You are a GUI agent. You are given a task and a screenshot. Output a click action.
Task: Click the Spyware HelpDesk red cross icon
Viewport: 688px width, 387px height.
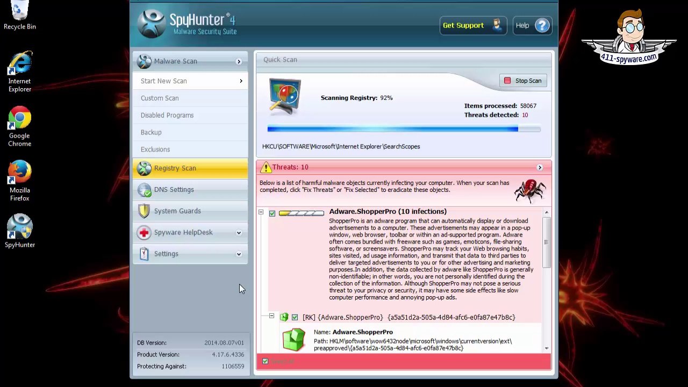144,233
